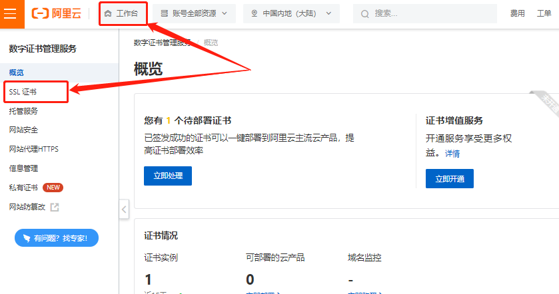
Task: Select 概览 in the left sidebar
Action: (59, 73)
